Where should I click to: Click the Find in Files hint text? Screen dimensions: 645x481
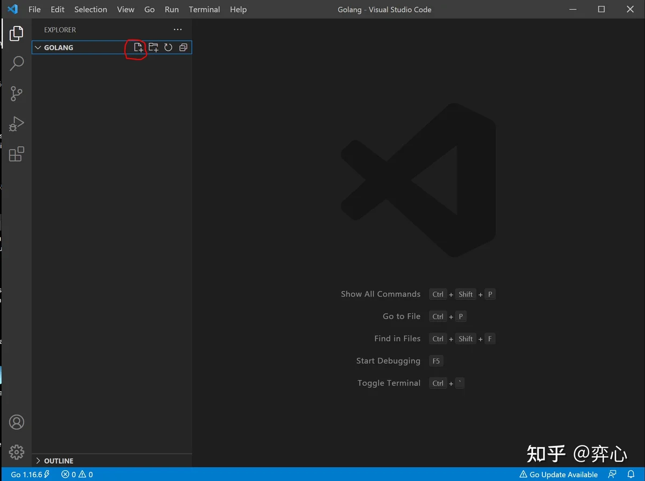(x=397, y=339)
